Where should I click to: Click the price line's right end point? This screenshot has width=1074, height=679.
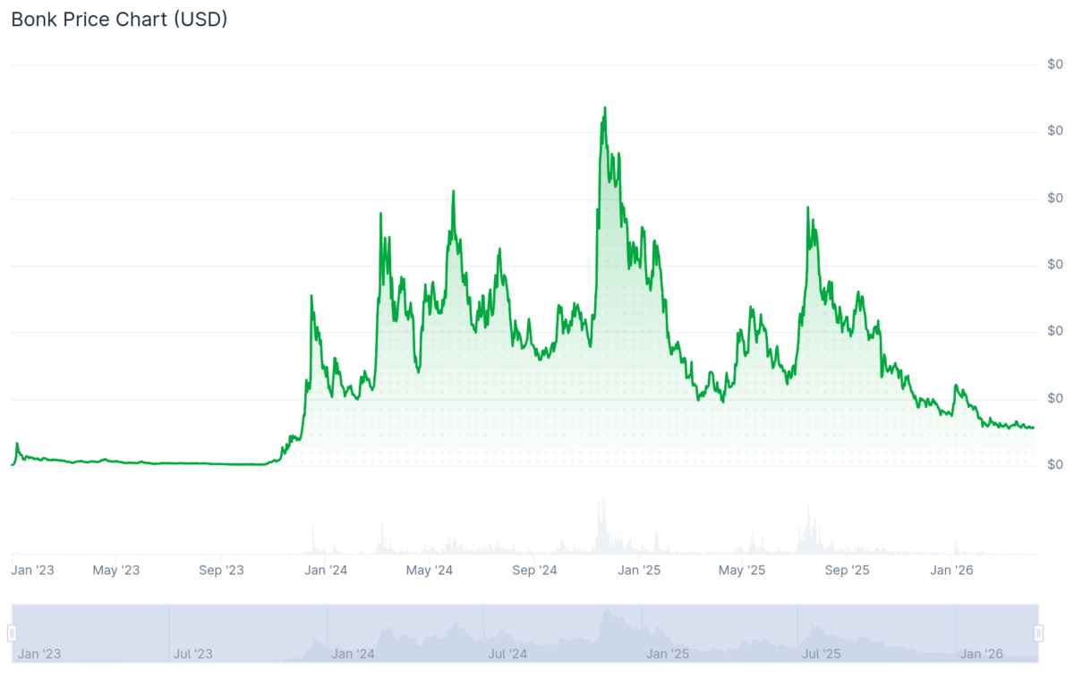click(1034, 428)
